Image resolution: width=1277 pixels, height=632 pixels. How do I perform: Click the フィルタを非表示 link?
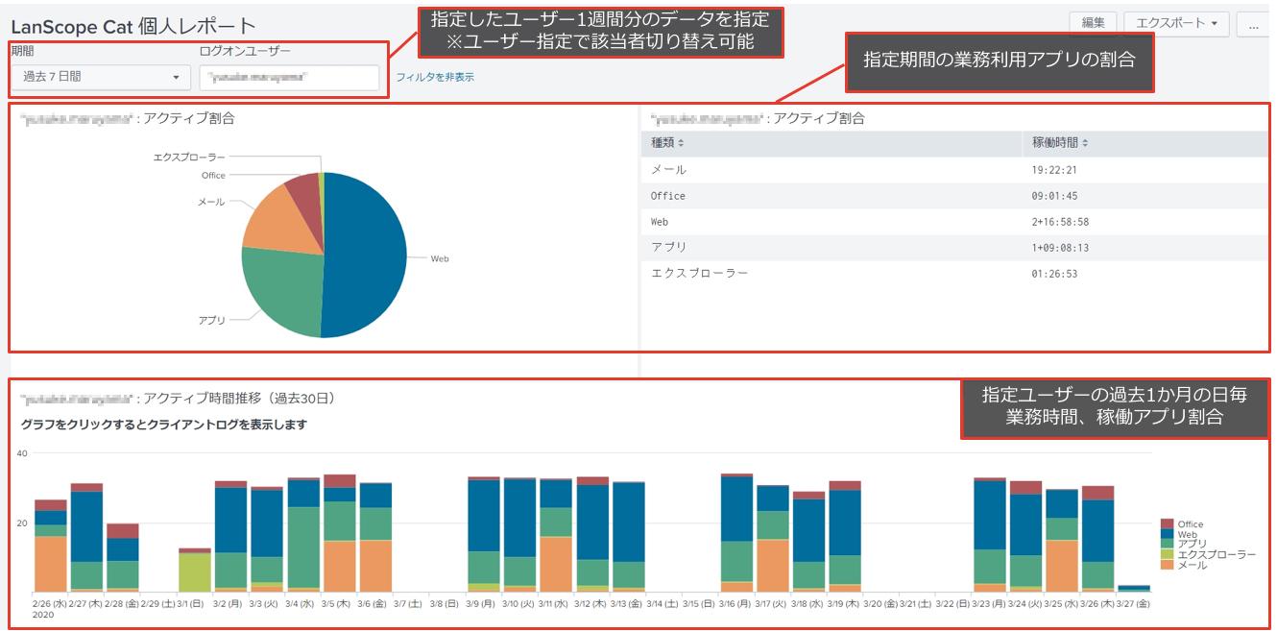click(x=435, y=77)
